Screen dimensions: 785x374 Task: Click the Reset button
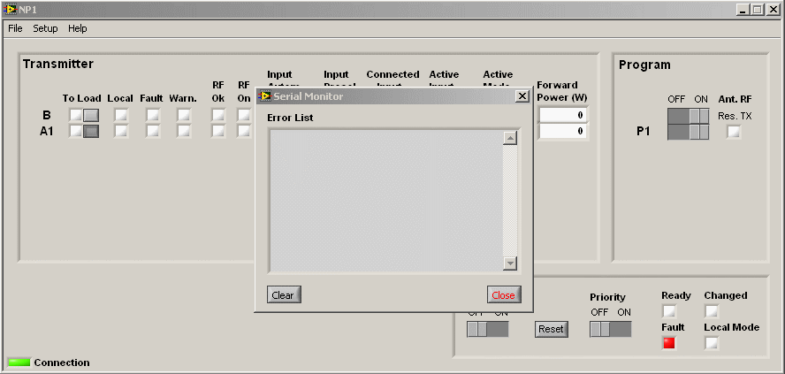pyautogui.click(x=552, y=329)
